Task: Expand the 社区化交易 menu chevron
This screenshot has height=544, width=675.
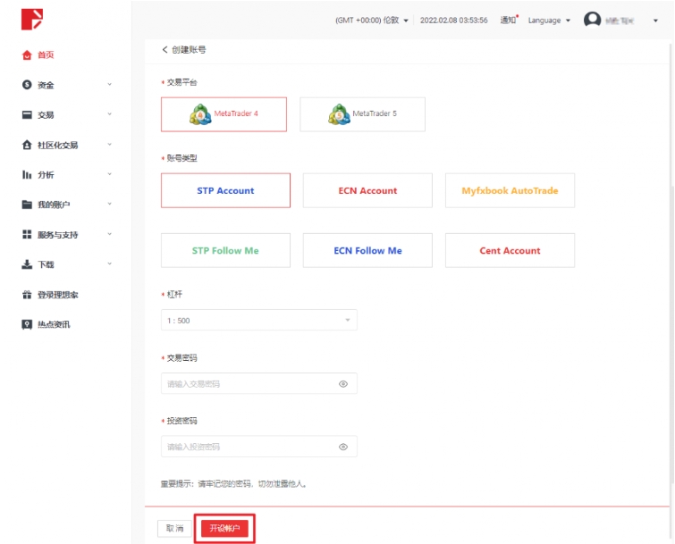Action: (x=109, y=144)
